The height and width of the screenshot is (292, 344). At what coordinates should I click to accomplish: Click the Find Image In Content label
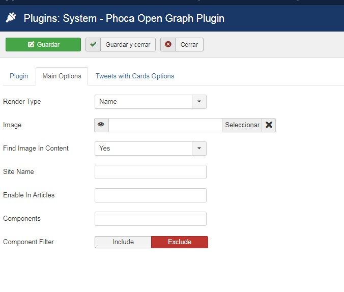point(36,149)
